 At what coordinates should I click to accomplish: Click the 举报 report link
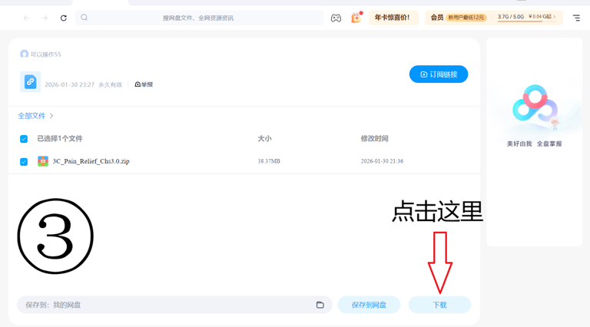144,84
